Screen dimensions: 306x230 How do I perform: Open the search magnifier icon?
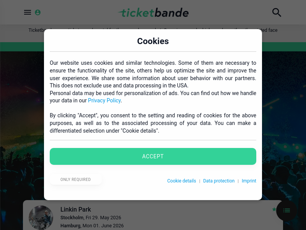(x=277, y=13)
